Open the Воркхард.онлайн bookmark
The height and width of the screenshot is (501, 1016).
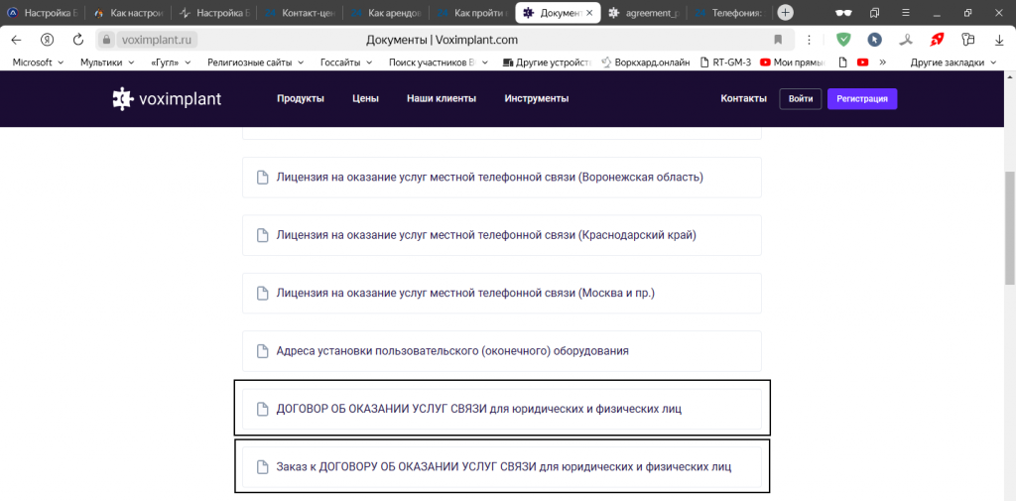click(644, 63)
